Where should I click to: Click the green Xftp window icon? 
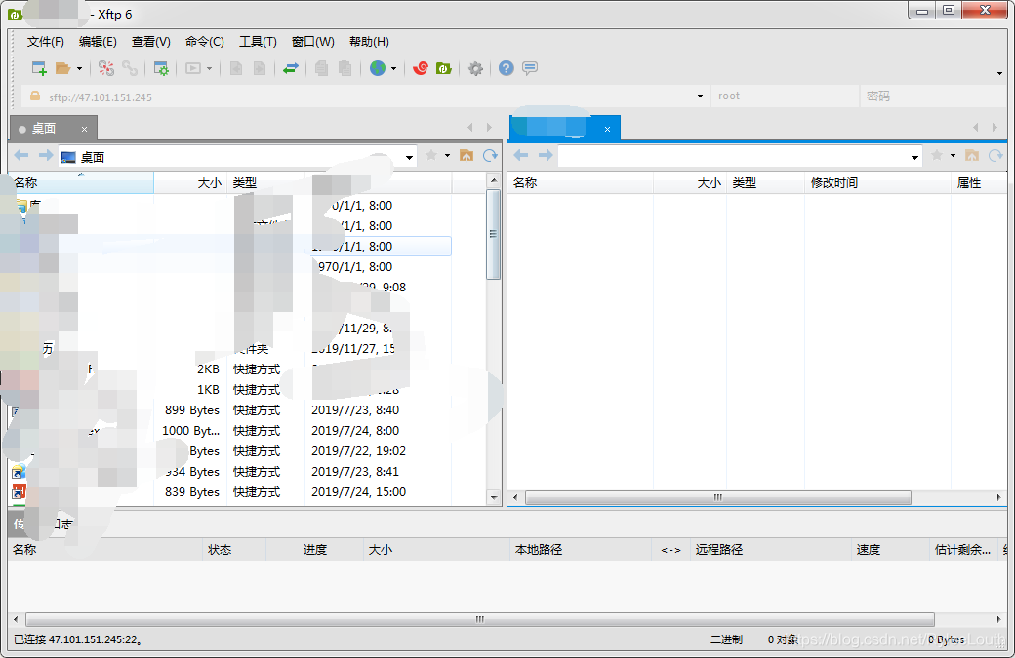[444, 68]
